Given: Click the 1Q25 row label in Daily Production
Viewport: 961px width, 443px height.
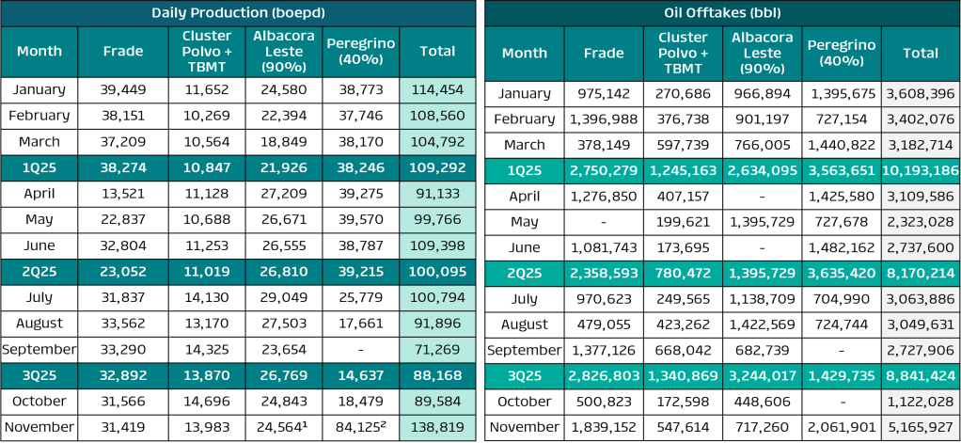Looking at the screenshot, I should [39, 167].
